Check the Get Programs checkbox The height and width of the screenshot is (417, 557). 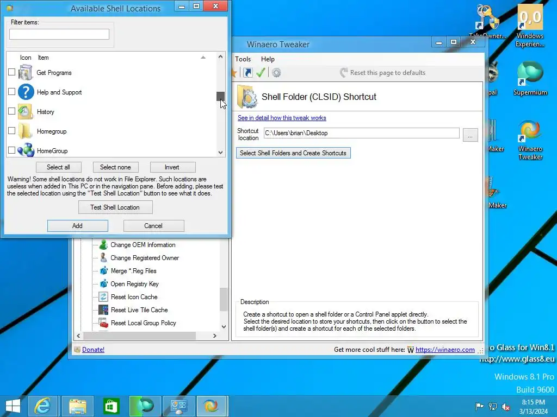(x=12, y=72)
